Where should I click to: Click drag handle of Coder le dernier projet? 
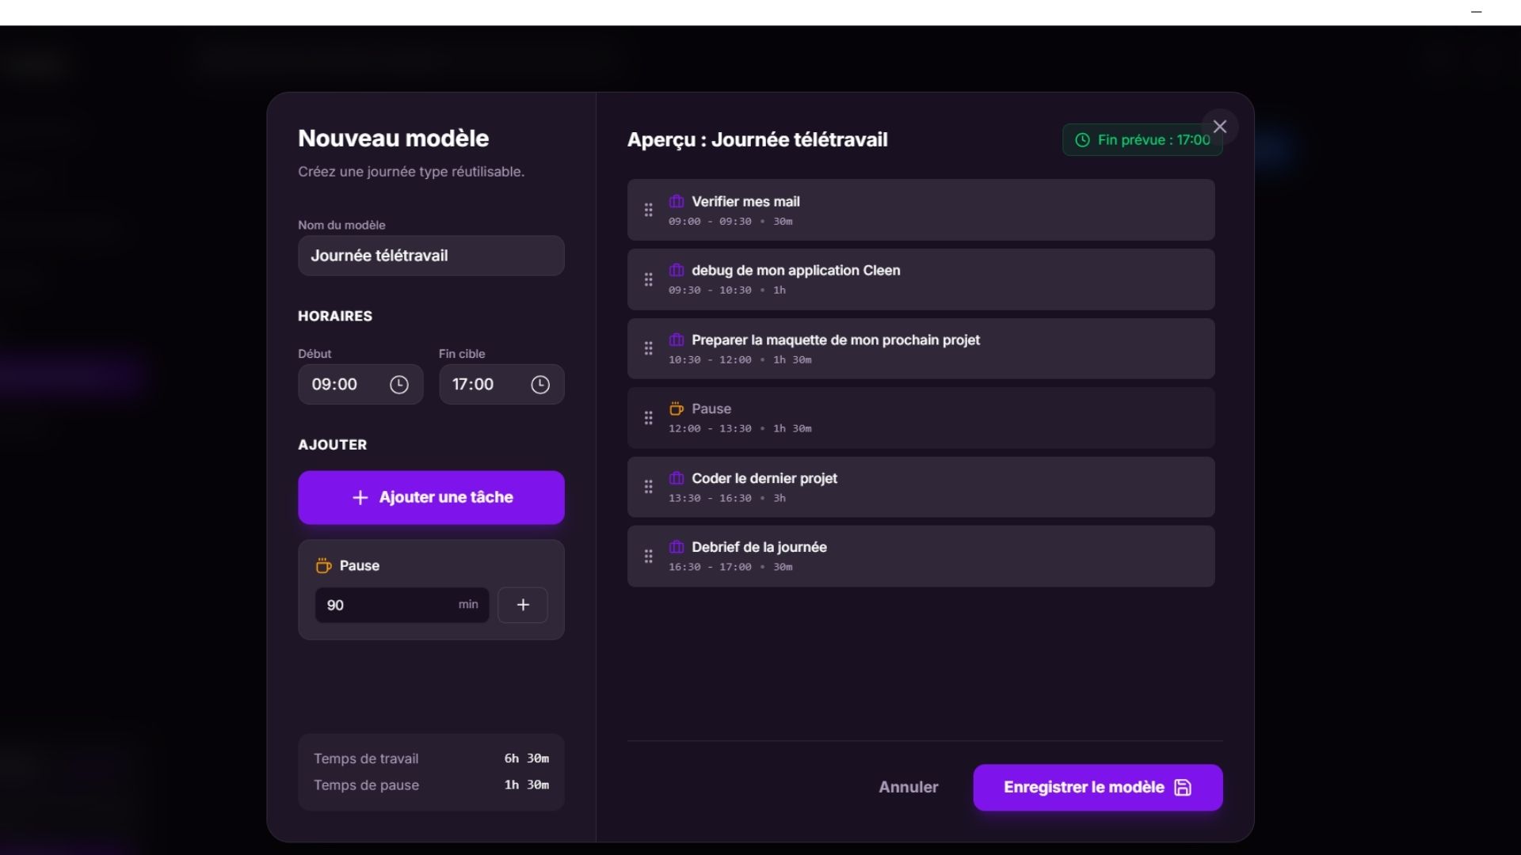point(648,487)
